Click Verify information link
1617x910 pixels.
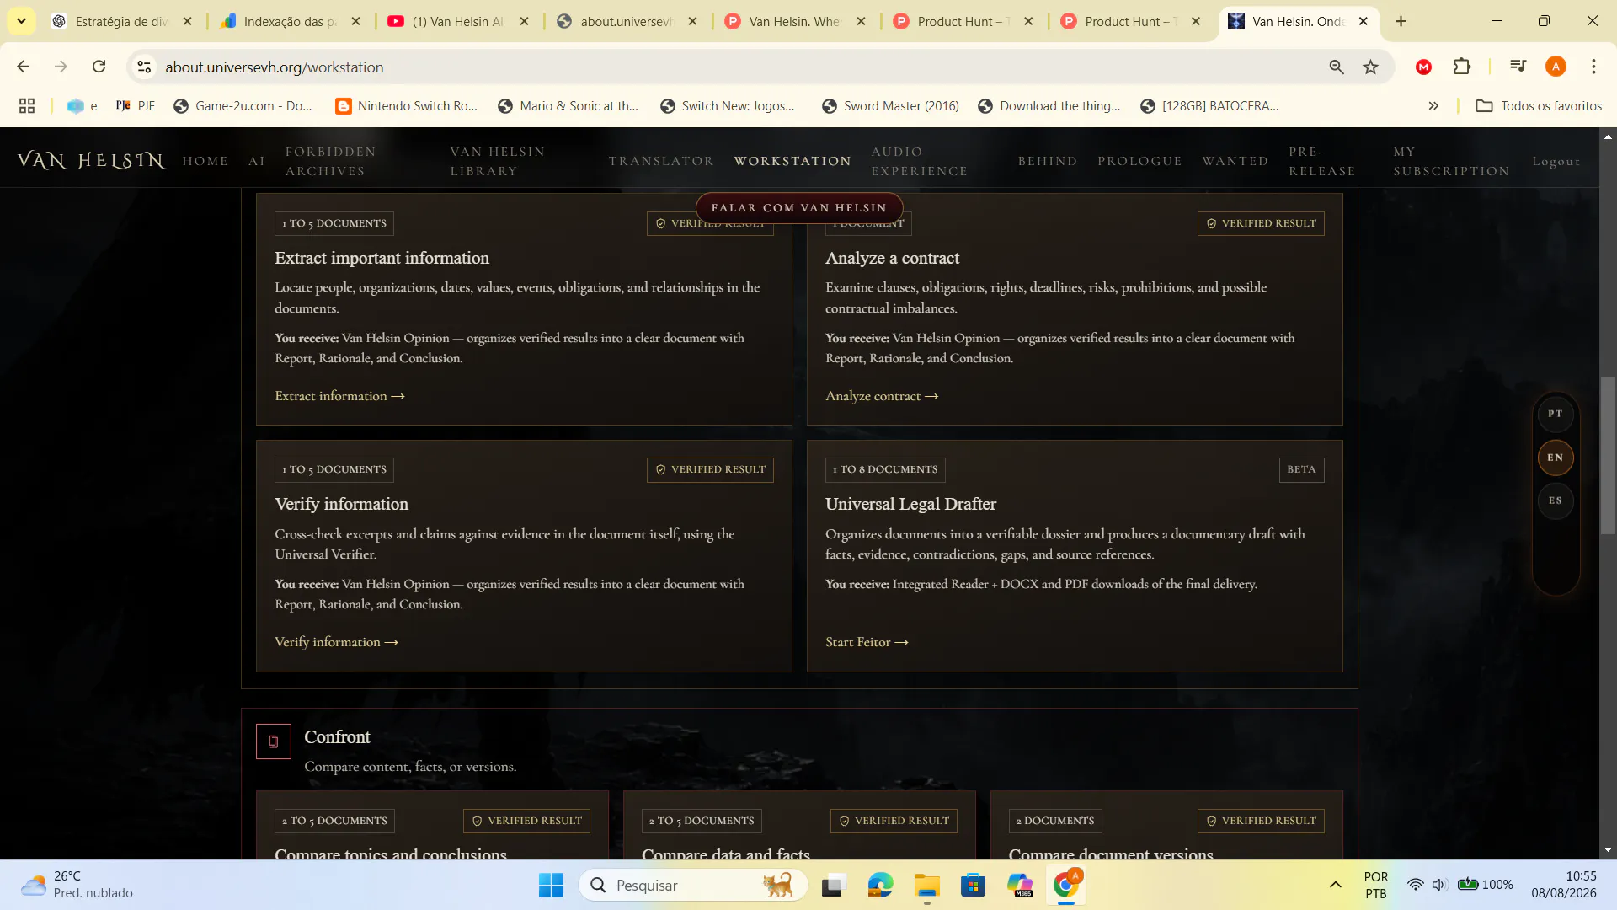[x=336, y=642]
